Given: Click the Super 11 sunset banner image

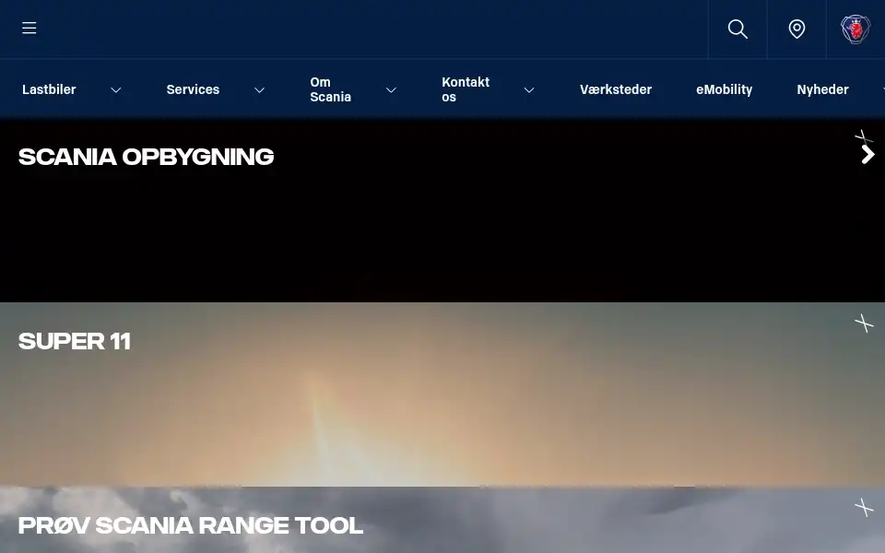Looking at the screenshot, I should [x=442, y=394].
